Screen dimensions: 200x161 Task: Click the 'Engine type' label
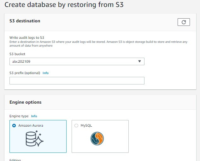coord(19,116)
